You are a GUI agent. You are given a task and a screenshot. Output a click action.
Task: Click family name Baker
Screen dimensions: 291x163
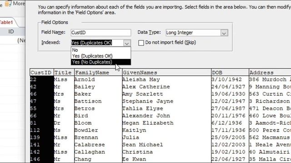coord(83,94)
